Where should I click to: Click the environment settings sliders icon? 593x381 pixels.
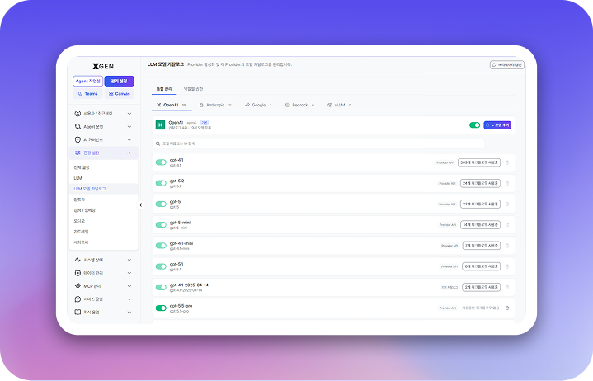[x=78, y=153]
